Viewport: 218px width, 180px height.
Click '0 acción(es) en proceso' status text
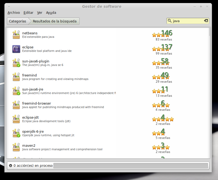33,166
